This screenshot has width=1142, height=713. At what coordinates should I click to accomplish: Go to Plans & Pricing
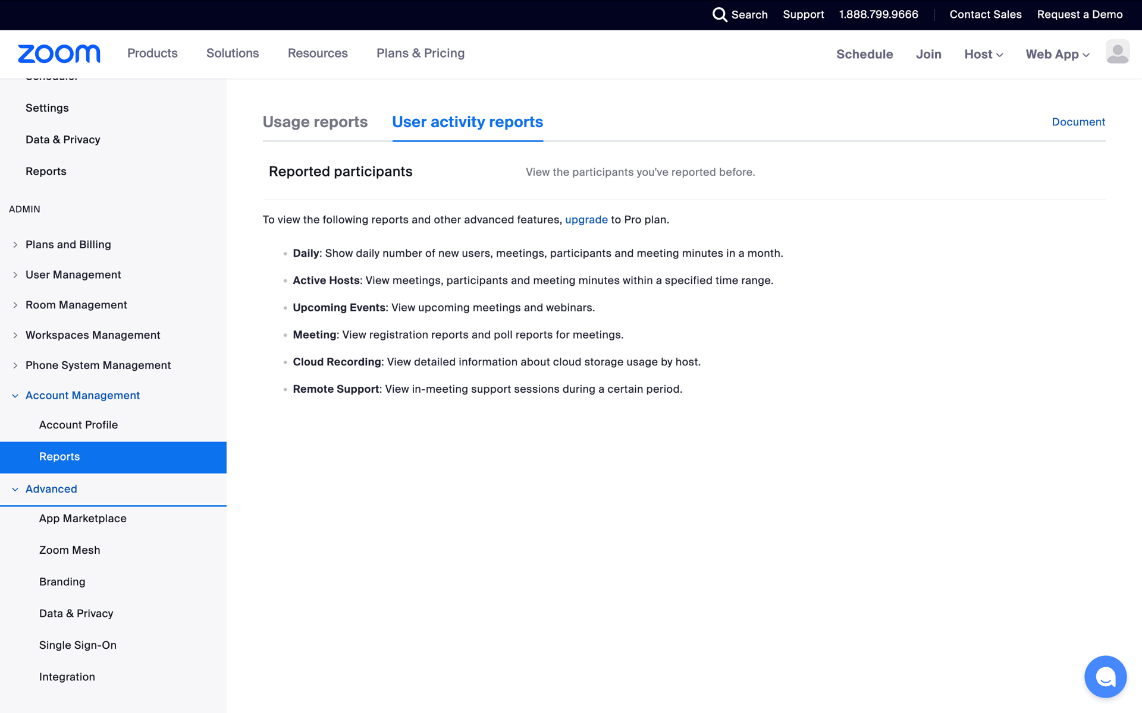[x=421, y=53]
